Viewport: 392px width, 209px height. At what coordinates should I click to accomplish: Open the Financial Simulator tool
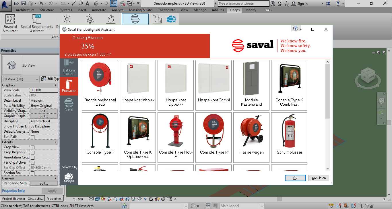(x=10, y=24)
